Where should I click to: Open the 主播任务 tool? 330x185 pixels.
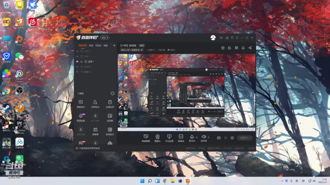(x=110, y=104)
